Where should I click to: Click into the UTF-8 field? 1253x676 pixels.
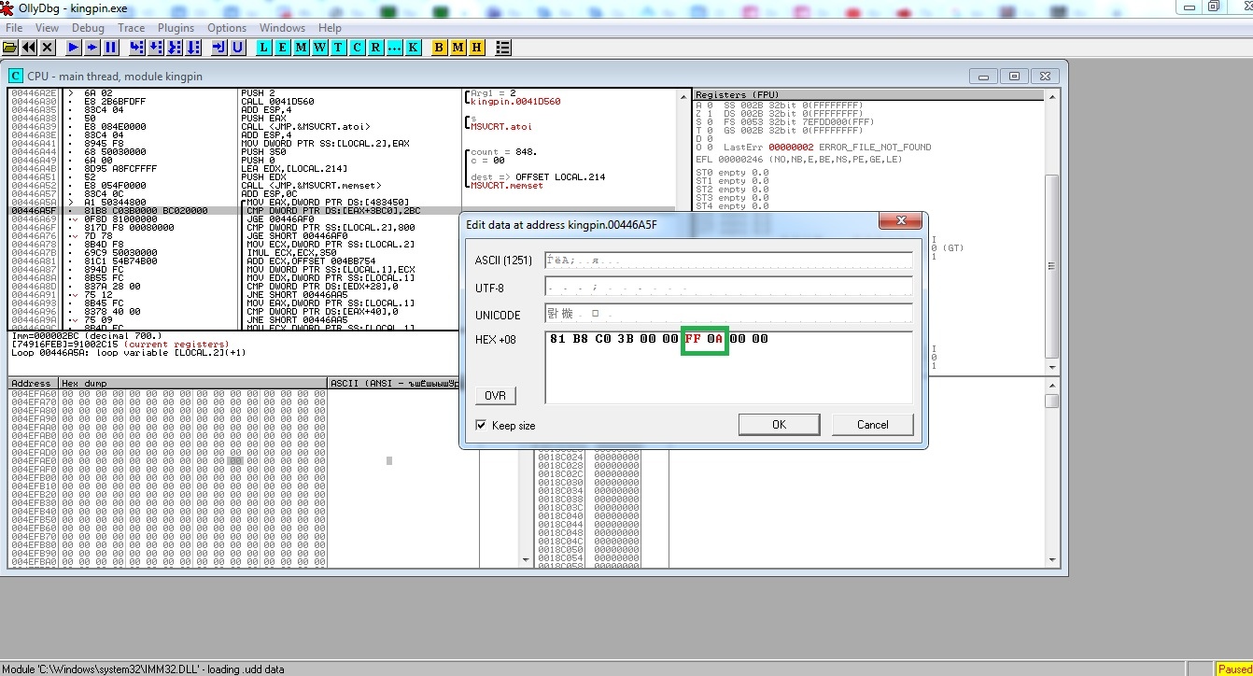[x=729, y=287]
